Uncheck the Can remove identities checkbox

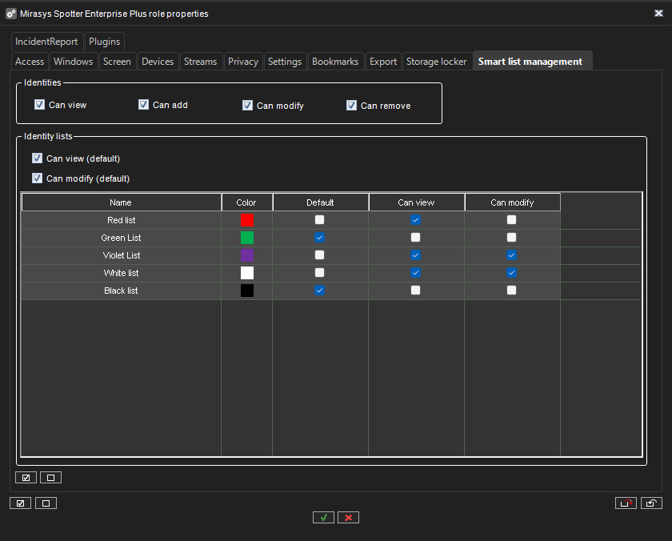pyautogui.click(x=351, y=105)
